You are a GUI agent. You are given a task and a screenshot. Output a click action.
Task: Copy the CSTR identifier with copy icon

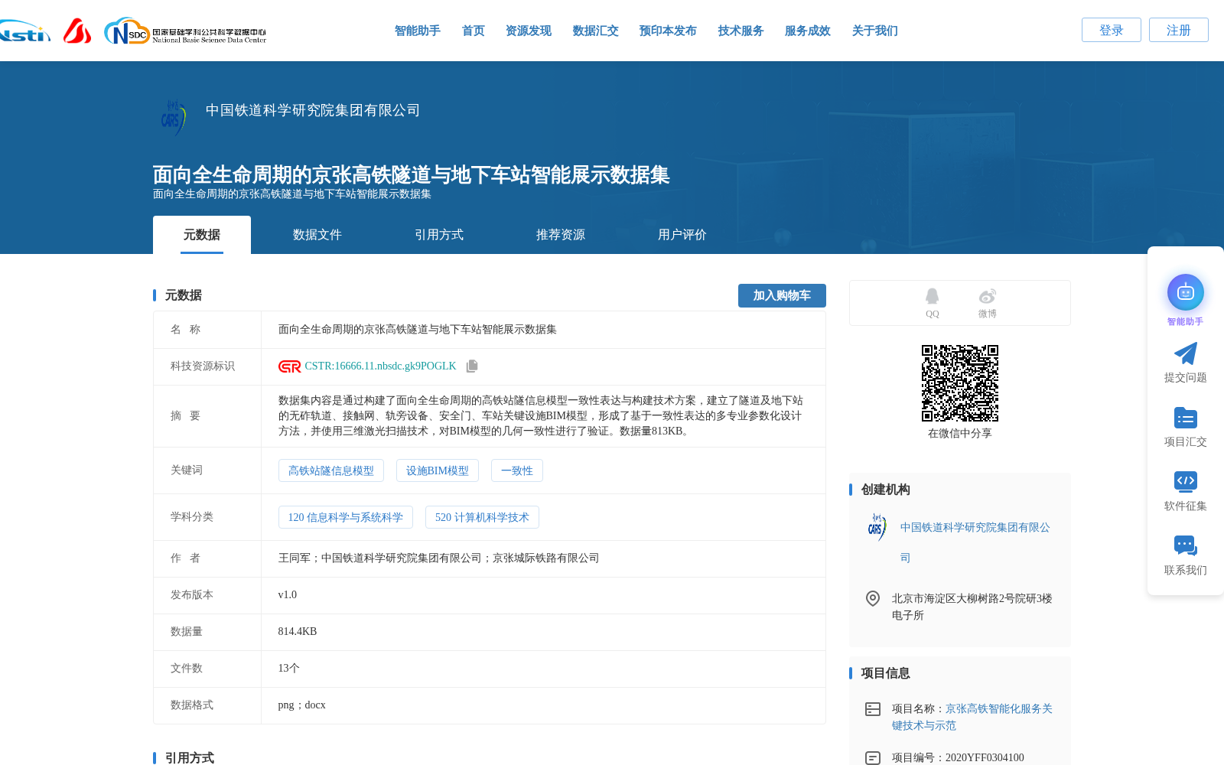(x=472, y=366)
